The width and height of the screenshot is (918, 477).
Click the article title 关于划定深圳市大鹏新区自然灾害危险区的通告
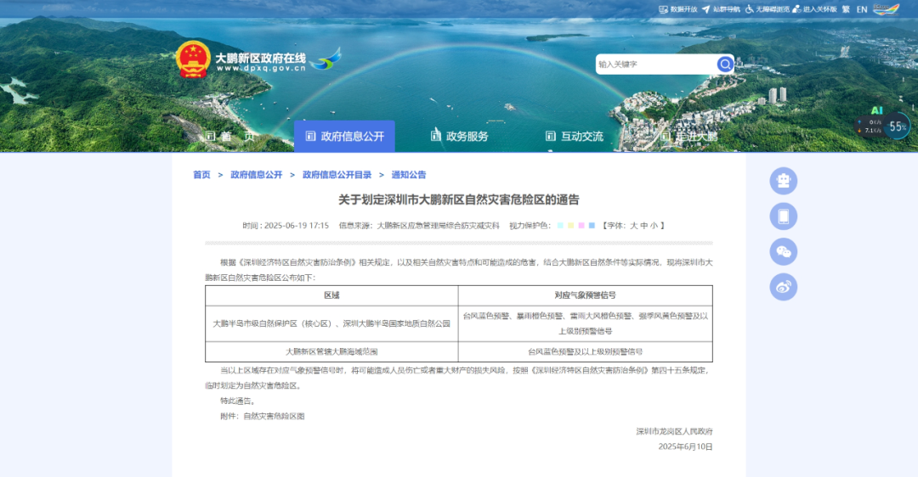click(x=458, y=200)
